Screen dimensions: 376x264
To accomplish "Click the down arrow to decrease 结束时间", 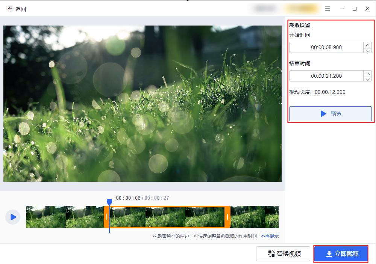I will pos(368,79).
